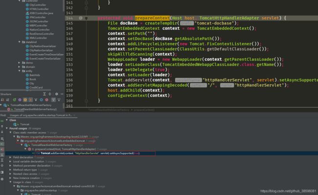318x195 pixels.
Task: Collapse all nodes in Structure panel header
Action: [x=50, y=94]
